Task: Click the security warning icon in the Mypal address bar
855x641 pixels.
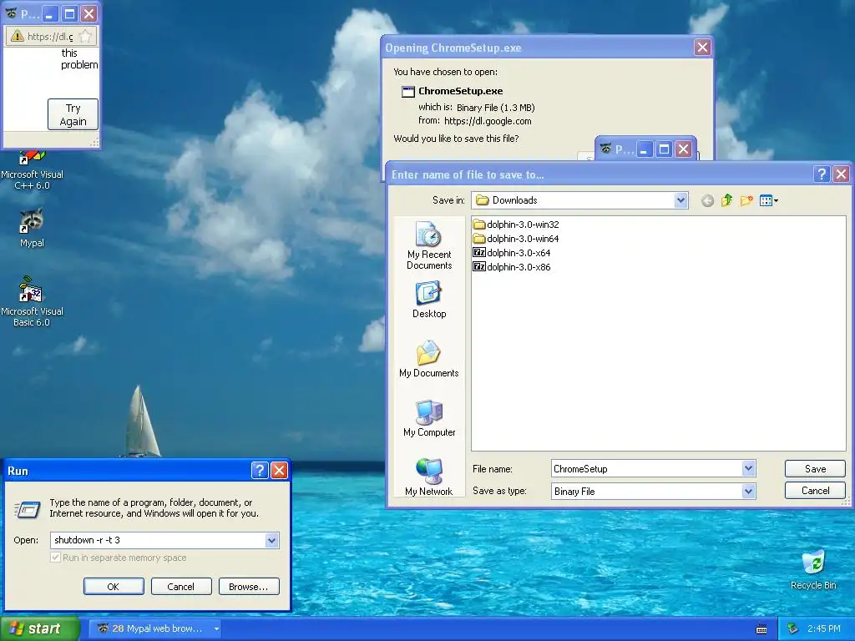Action: tap(17, 36)
